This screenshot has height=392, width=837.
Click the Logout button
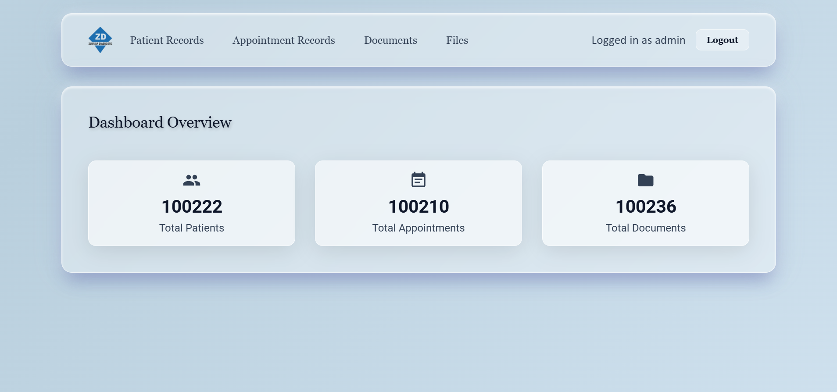[x=723, y=40]
